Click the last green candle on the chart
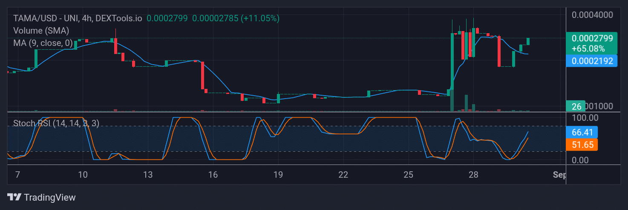The width and height of the screenshot is (628, 210). pos(528,41)
